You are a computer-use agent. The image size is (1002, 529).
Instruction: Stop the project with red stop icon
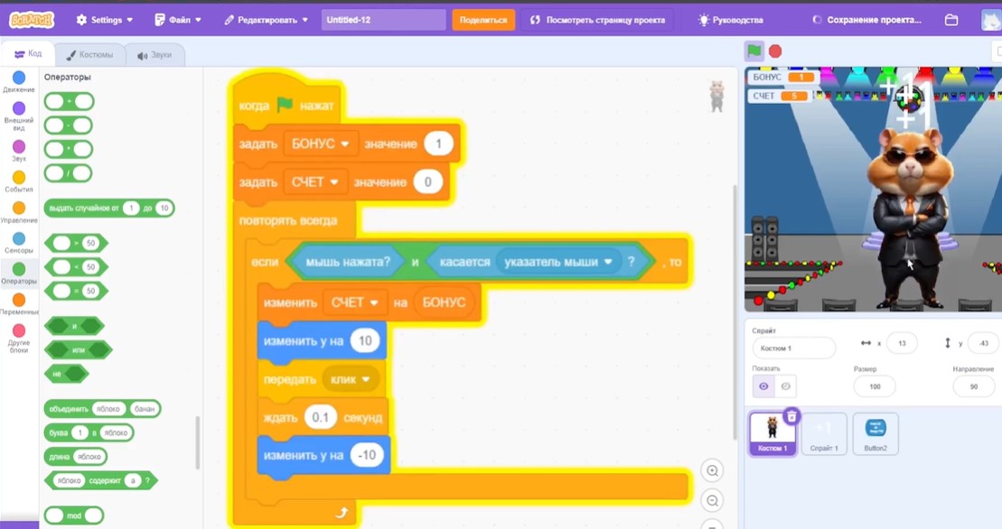point(775,51)
